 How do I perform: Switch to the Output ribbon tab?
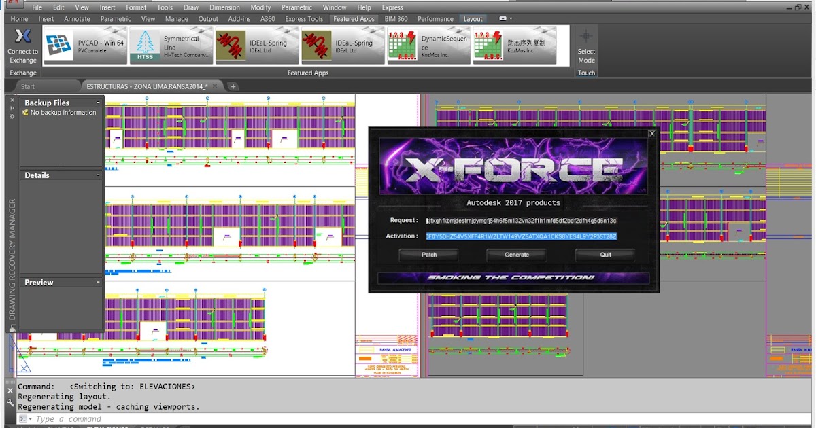coord(208,19)
